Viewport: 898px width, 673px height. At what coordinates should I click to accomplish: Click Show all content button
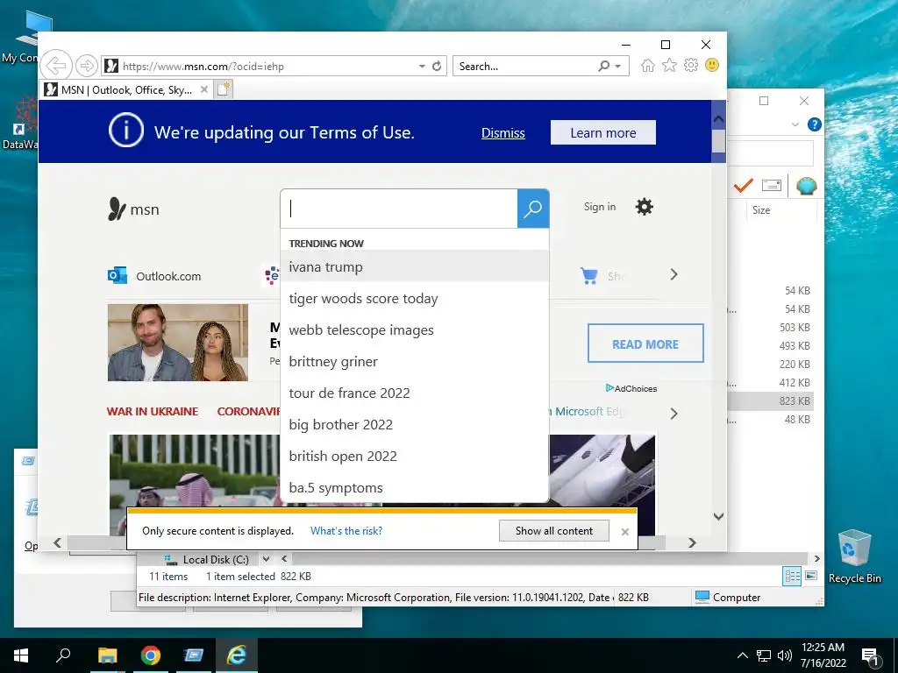554,530
